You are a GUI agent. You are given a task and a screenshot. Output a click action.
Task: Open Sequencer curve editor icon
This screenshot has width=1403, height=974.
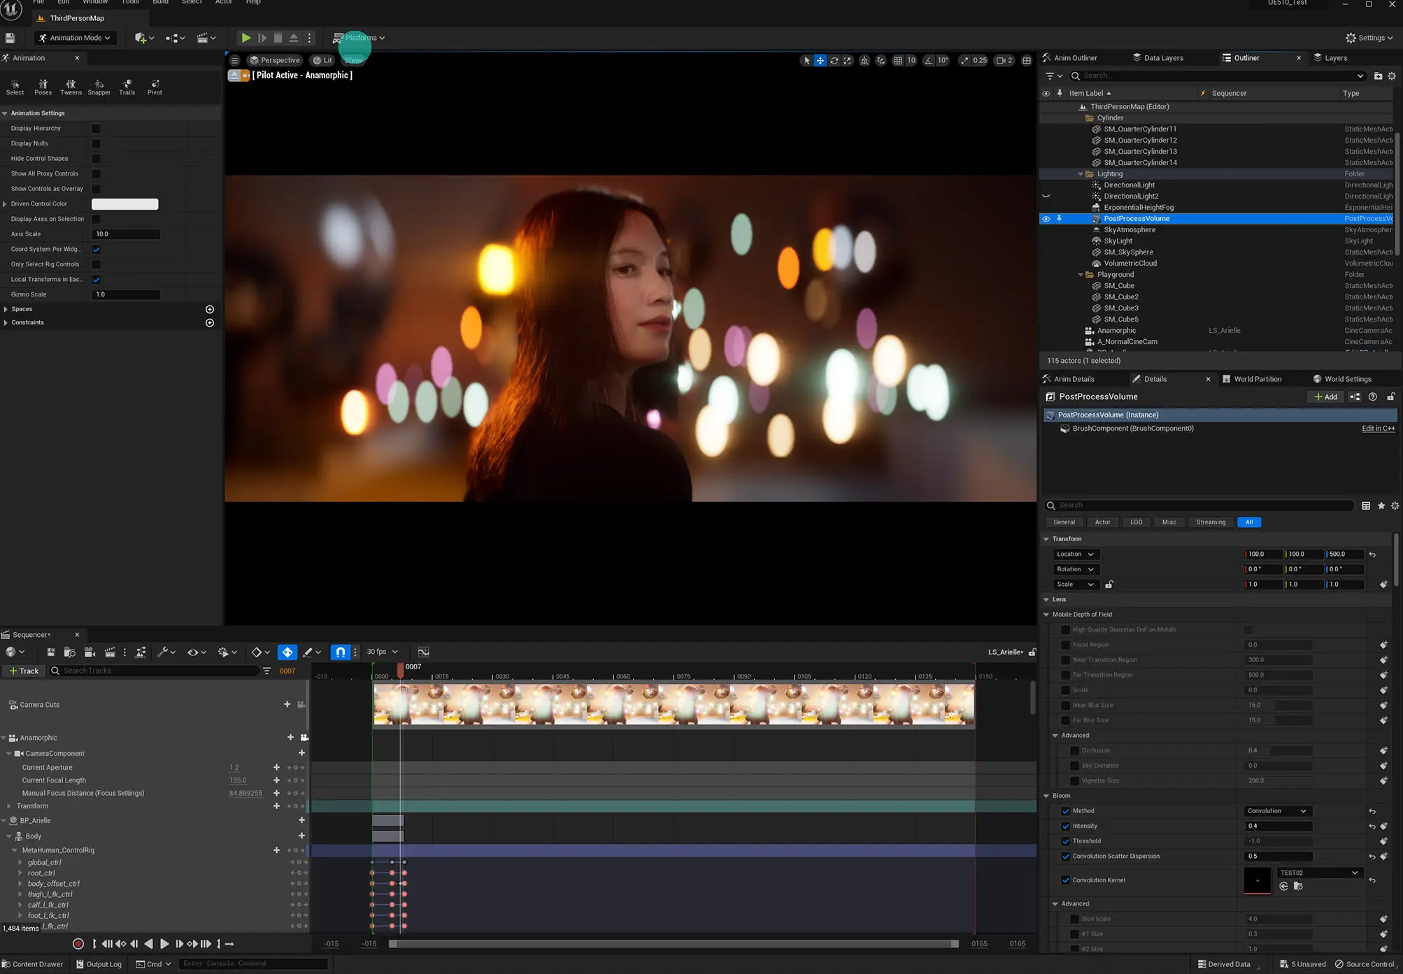423,652
